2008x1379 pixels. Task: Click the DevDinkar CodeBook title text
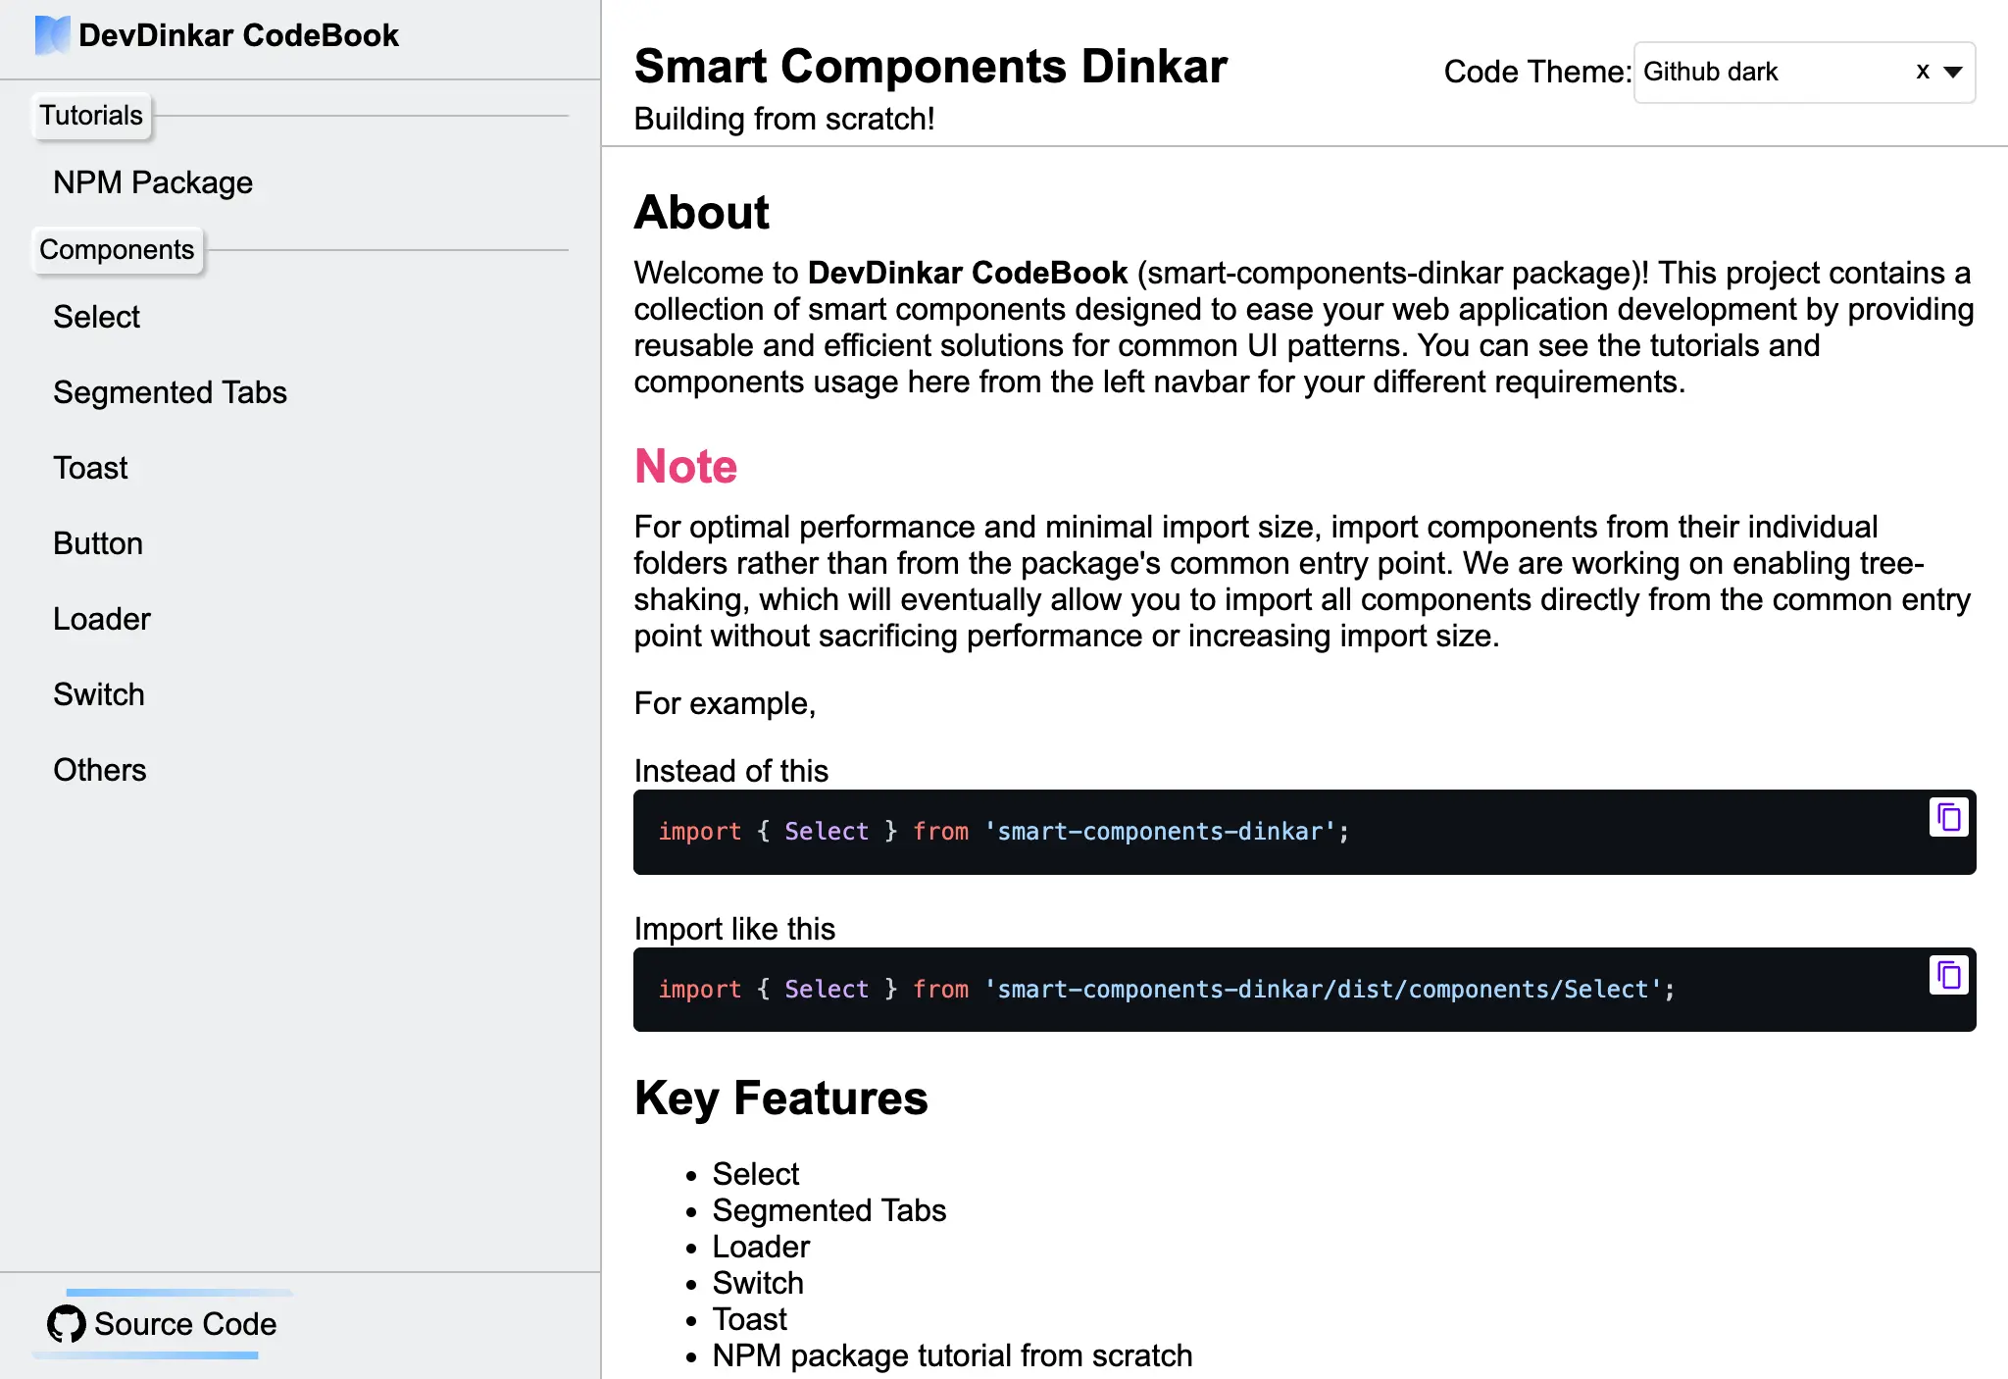point(238,34)
